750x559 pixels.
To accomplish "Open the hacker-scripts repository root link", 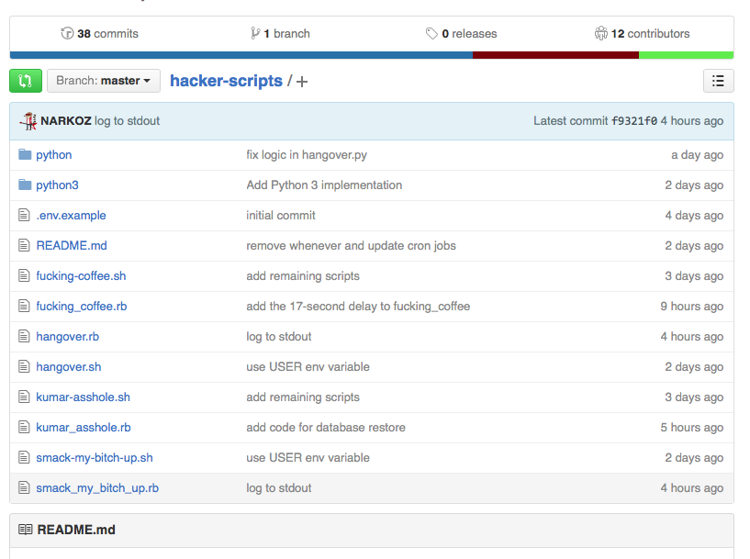I will pos(226,81).
